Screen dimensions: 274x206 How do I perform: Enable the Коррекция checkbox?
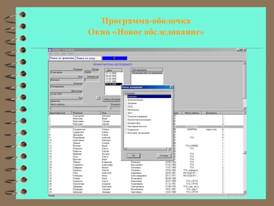click(126, 129)
